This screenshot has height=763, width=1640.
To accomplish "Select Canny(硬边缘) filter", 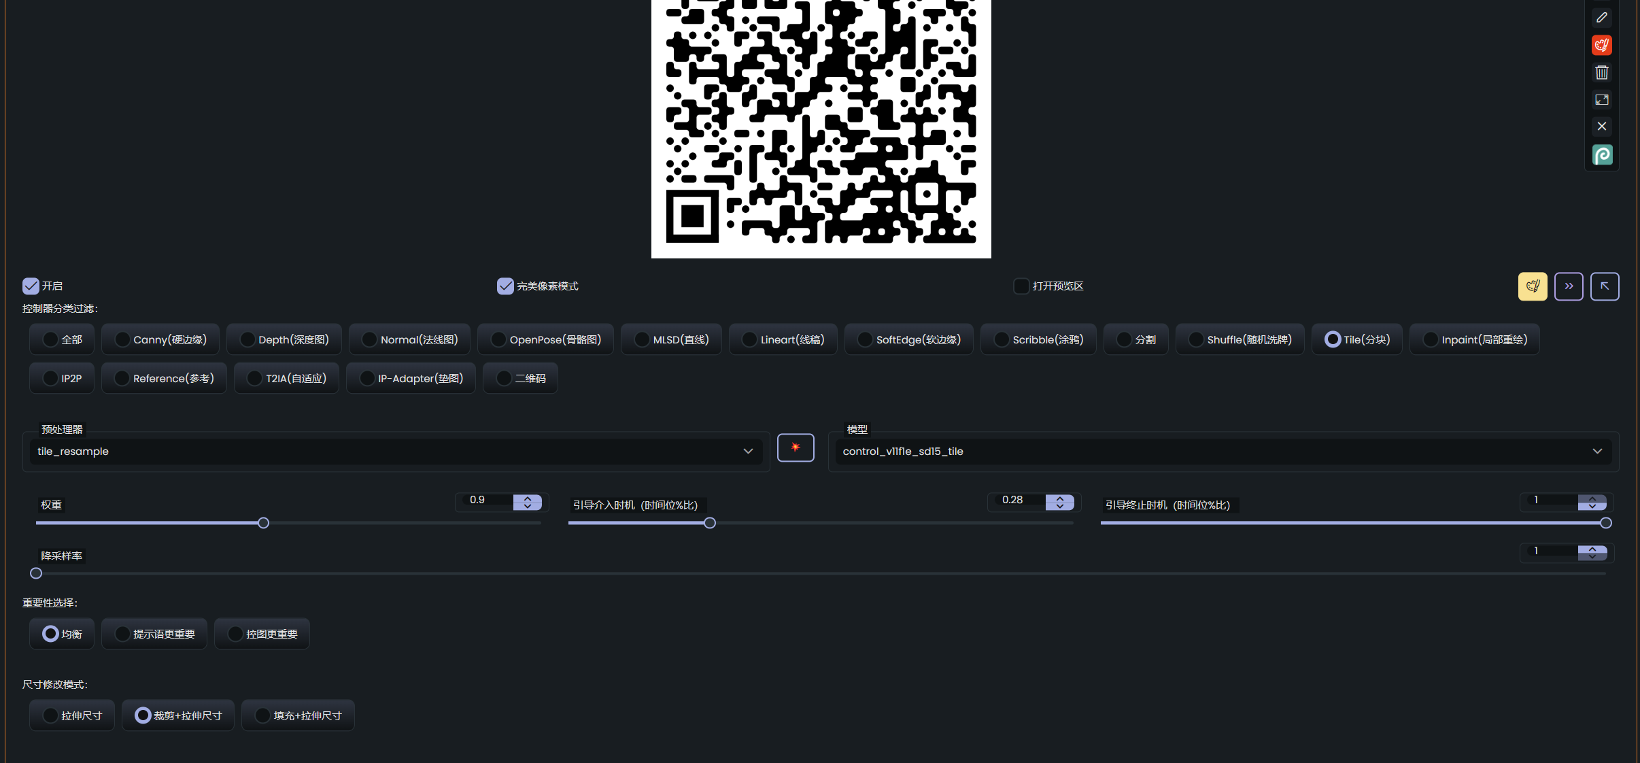I will click(160, 339).
